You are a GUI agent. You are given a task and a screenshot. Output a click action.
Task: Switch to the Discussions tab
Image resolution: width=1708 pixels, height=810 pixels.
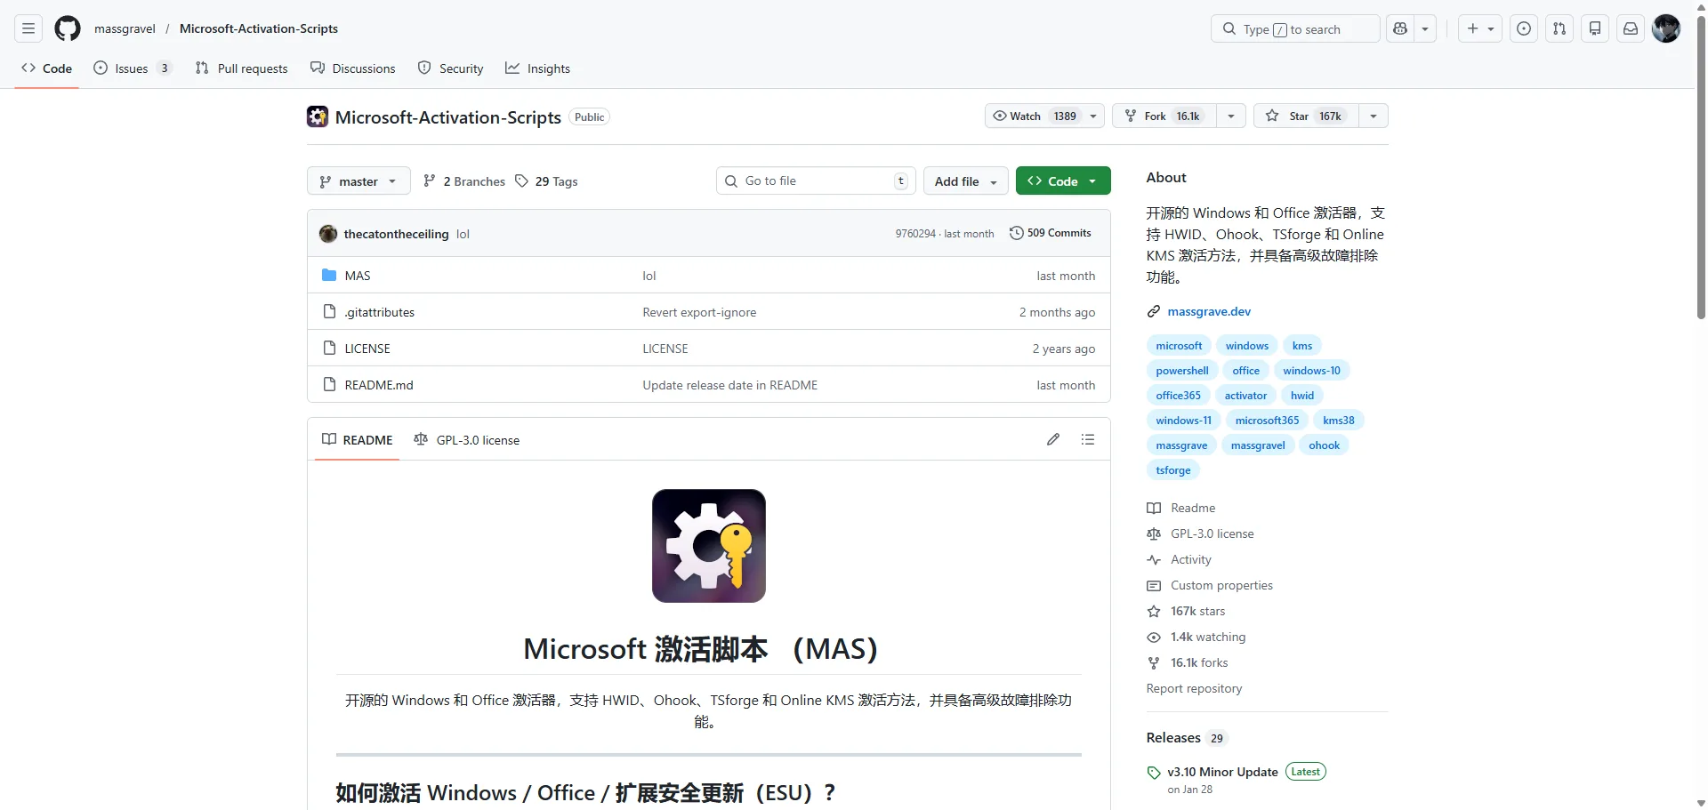[x=353, y=68]
